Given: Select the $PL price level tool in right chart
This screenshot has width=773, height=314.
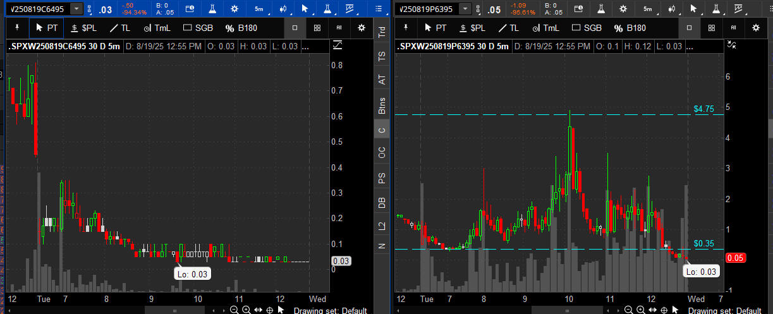Looking at the screenshot, I should tap(472, 28).
